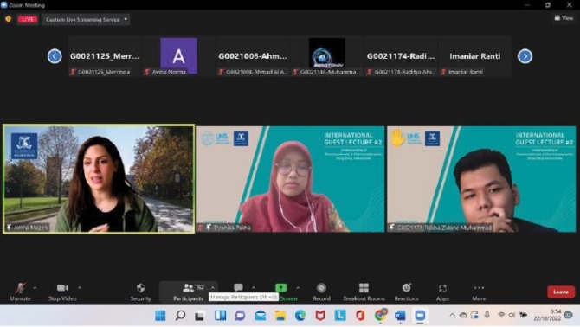Click the red LIVE indicator
580x327 pixels.
[28, 20]
